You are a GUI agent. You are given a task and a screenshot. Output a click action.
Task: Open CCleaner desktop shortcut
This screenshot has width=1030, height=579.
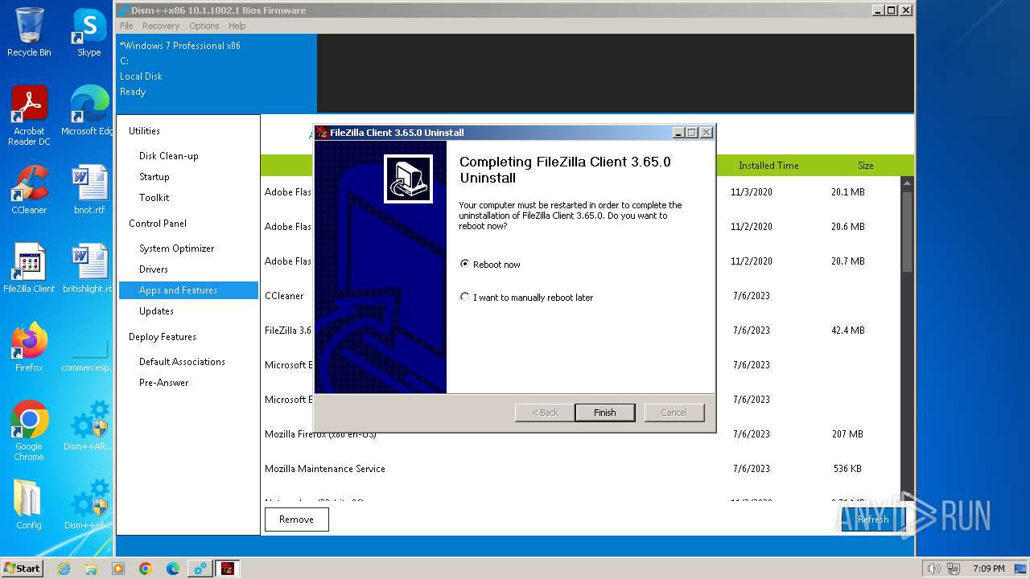click(29, 190)
